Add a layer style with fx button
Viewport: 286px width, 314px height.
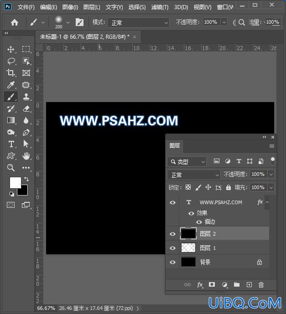[x=200, y=284]
